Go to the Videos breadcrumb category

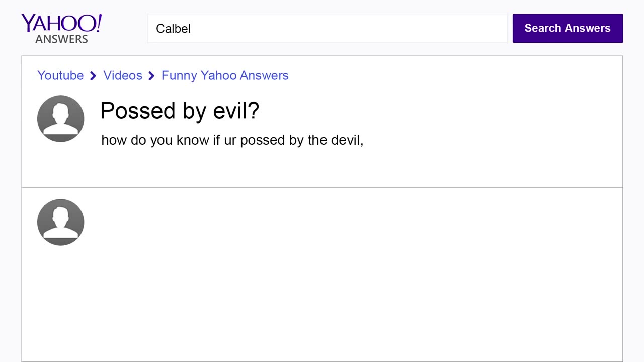123,75
